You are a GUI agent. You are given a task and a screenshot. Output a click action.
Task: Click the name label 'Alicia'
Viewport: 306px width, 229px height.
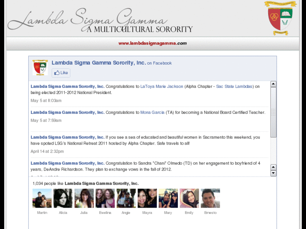click(x=63, y=213)
